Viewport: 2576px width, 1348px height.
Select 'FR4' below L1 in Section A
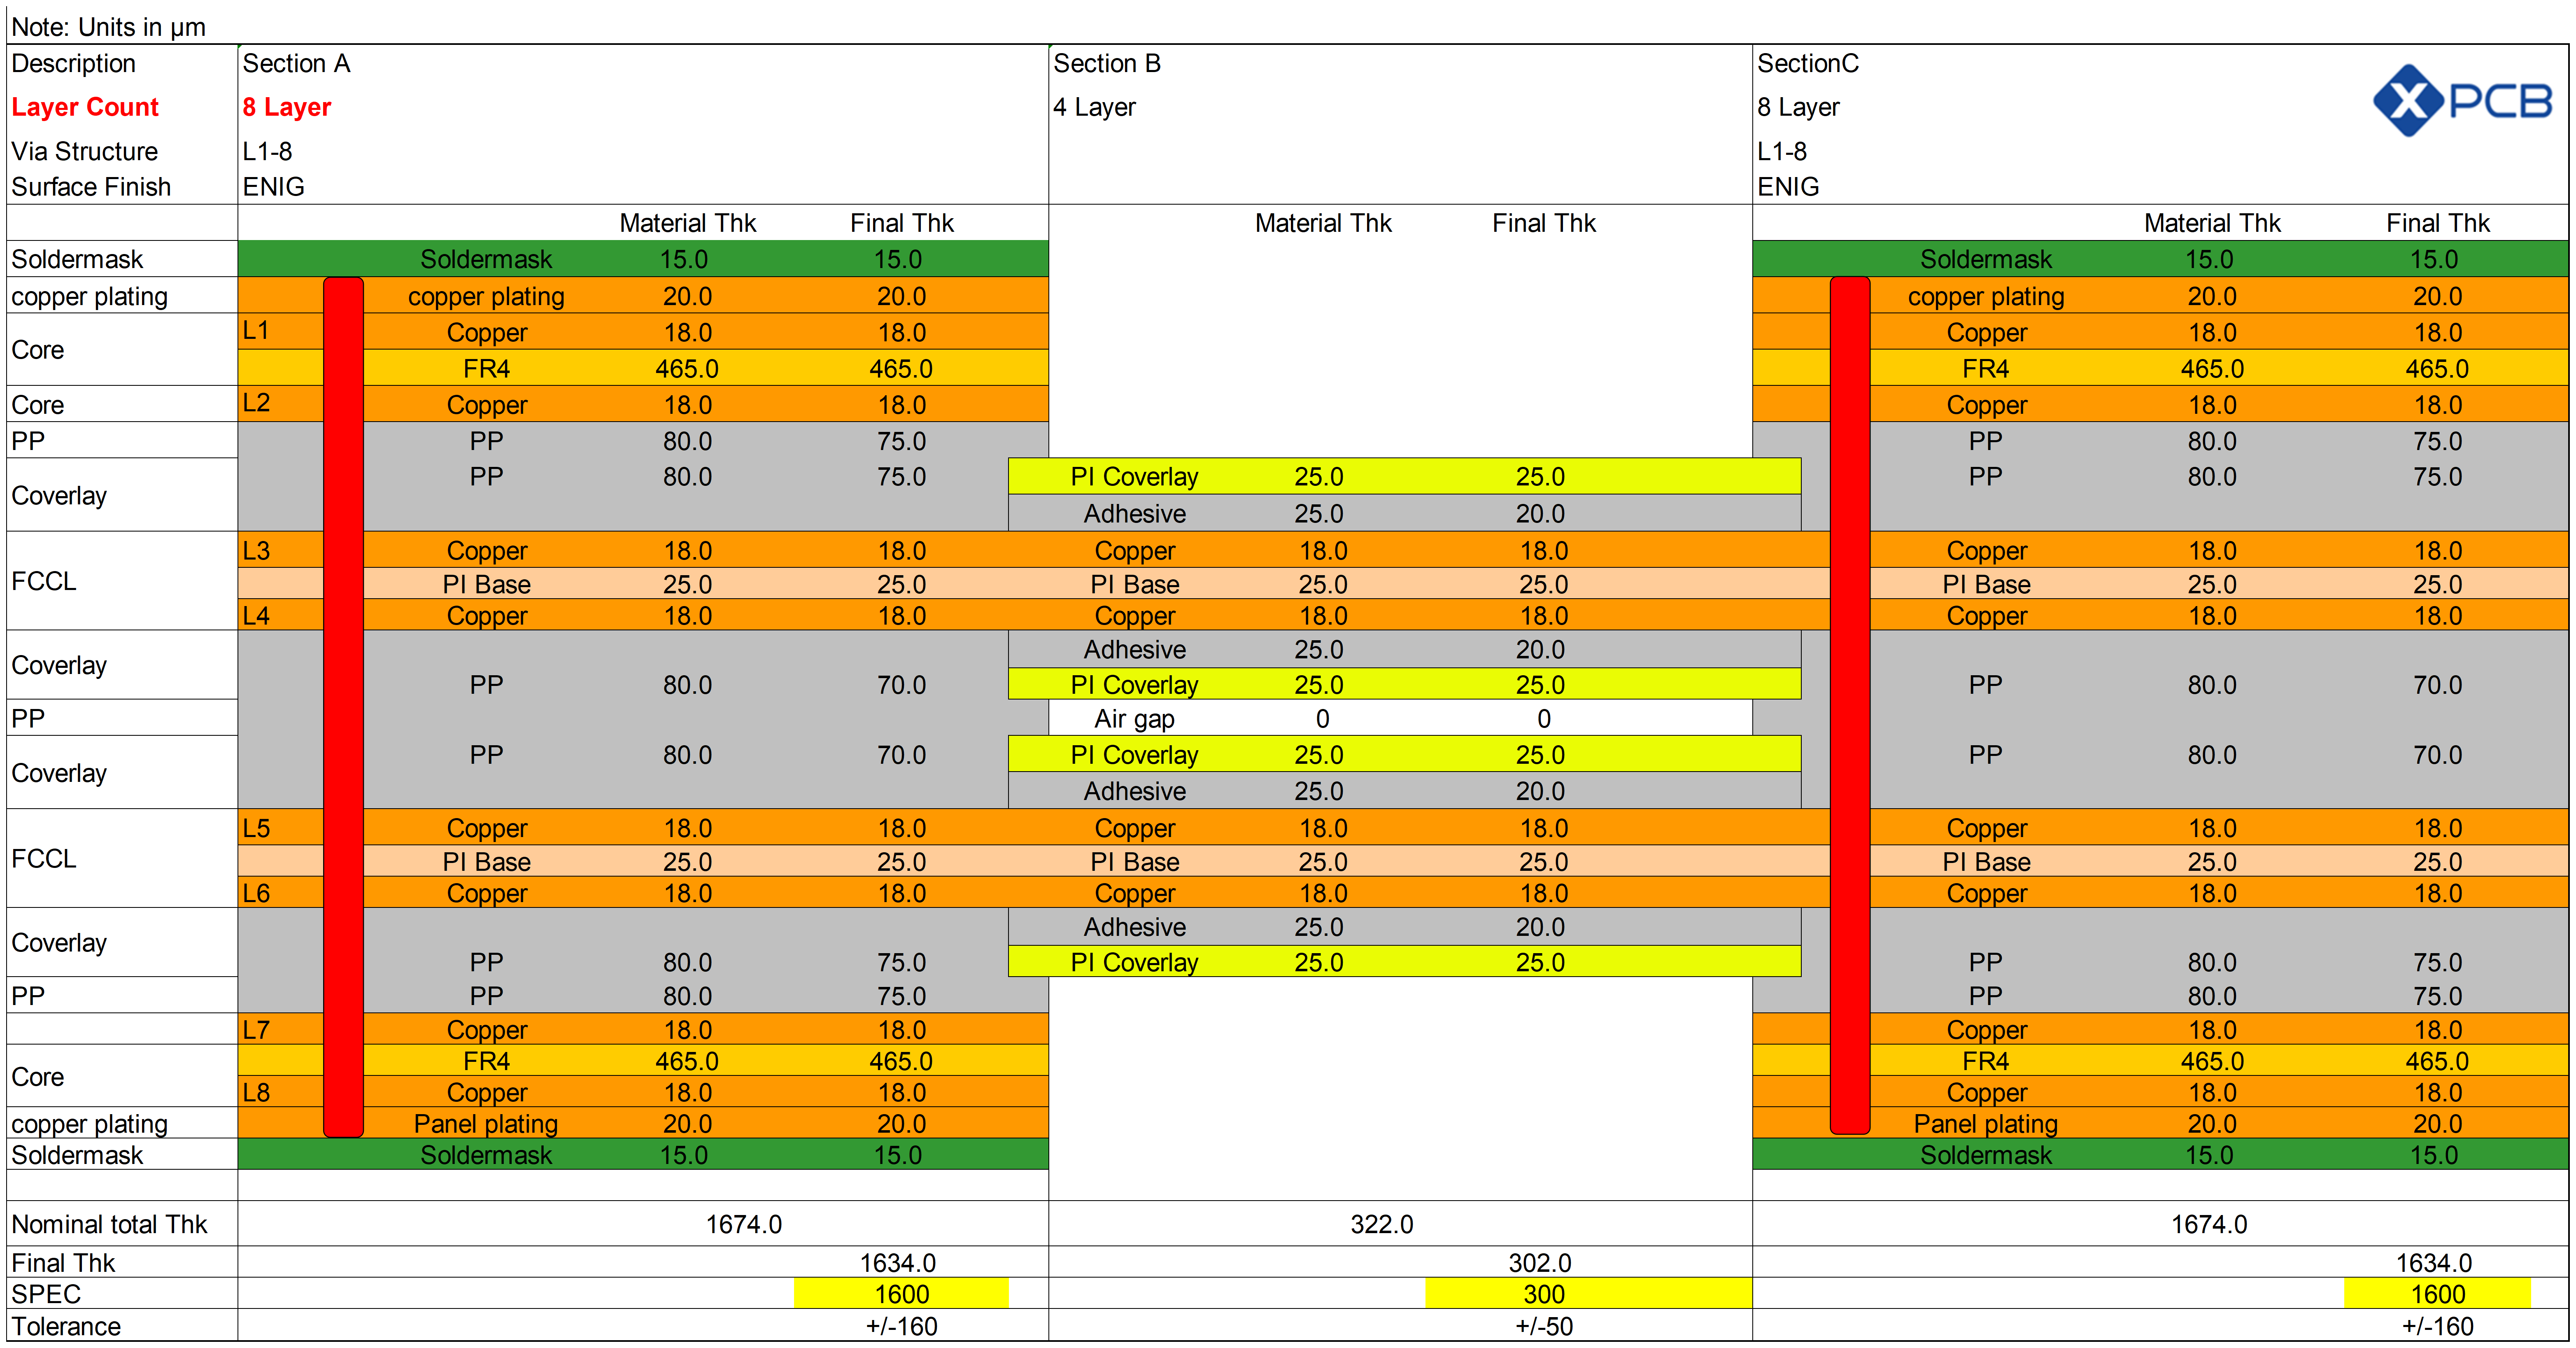point(486,368)
